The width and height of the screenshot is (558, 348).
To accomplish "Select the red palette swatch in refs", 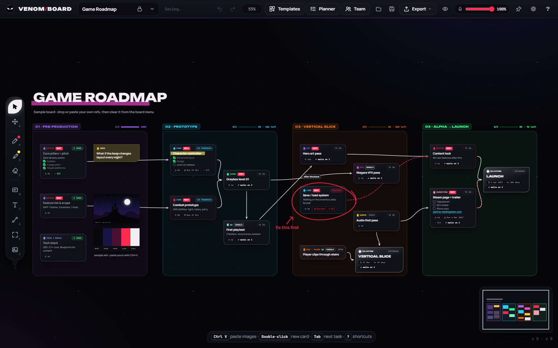I will [x=126, y=237].
